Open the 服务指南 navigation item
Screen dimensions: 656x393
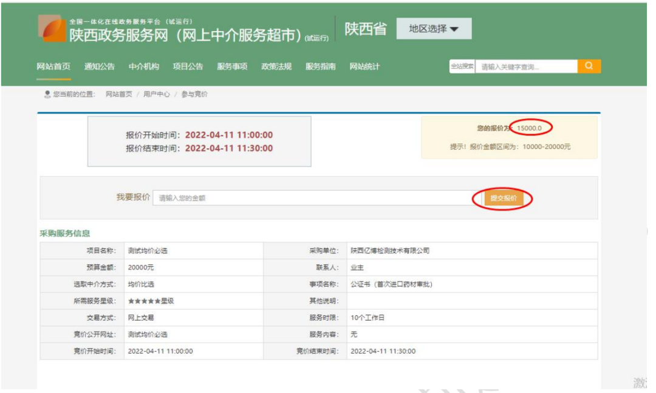321,66
